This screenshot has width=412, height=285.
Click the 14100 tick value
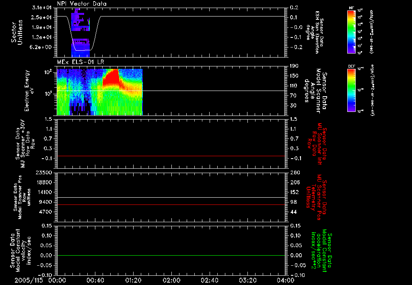pos(44,192)
